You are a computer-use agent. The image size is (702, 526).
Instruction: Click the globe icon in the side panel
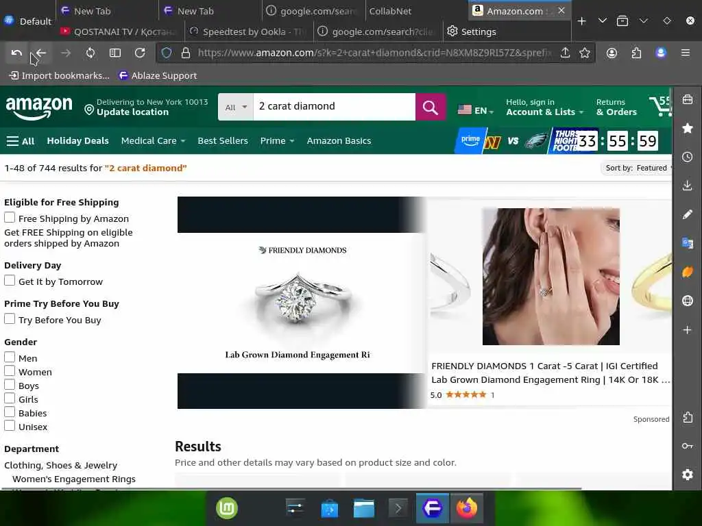[x=687, y=301]
